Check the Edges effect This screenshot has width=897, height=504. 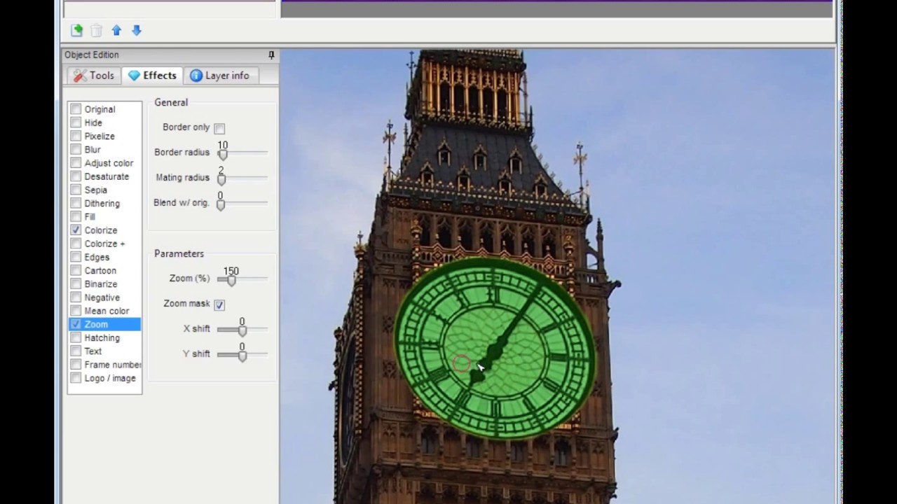tap(76, 257)
